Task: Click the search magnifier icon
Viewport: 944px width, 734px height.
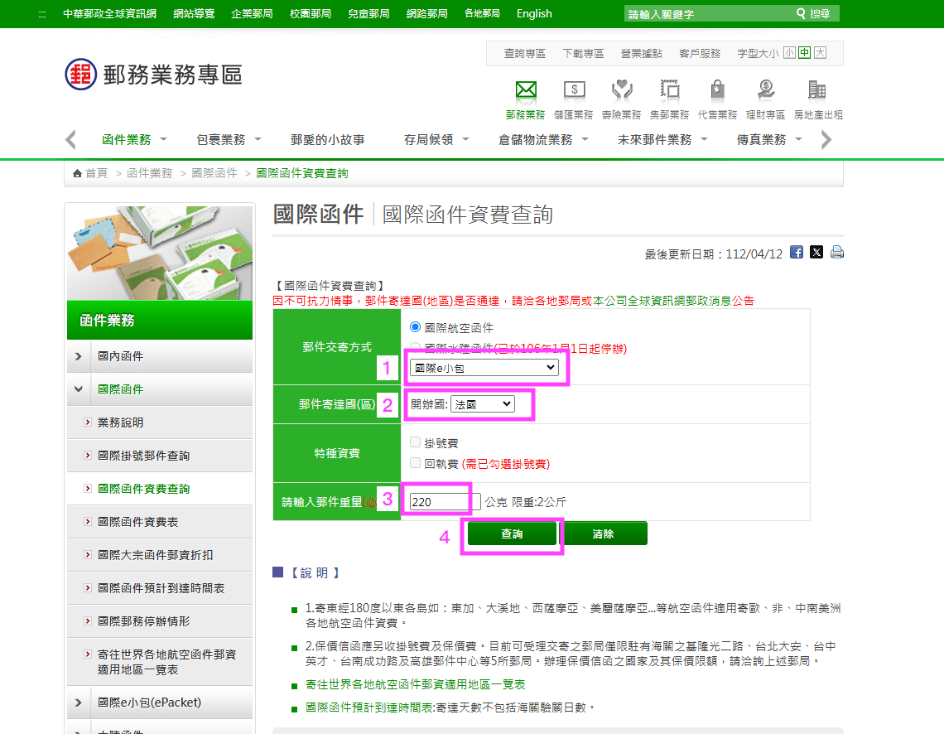Action: click(x=801, y=13)
